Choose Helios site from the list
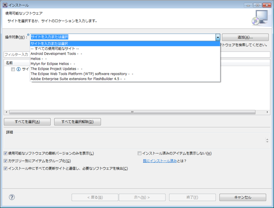 pyautogui.click(x=125, y=59)
